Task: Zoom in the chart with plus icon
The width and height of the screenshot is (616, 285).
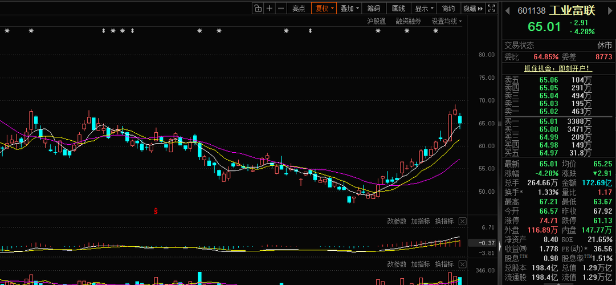Action: 269,8
